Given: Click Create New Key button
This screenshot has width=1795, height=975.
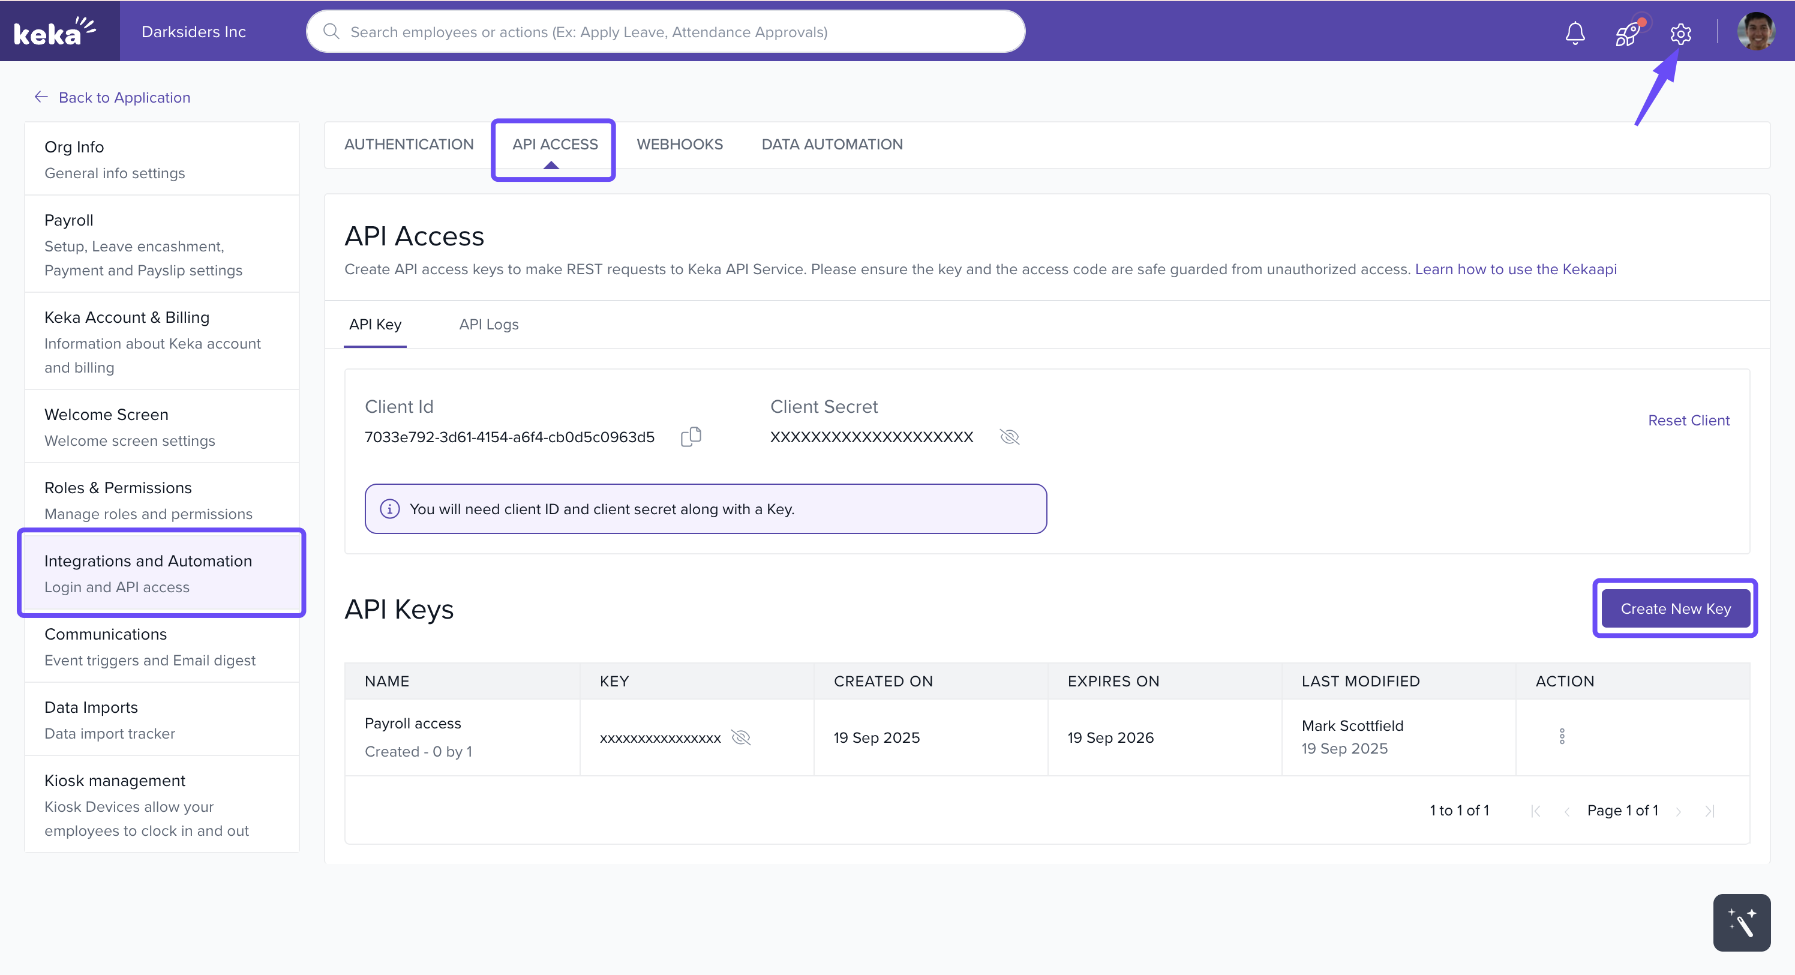Looking at the screenshot, I should [1675, 608].
